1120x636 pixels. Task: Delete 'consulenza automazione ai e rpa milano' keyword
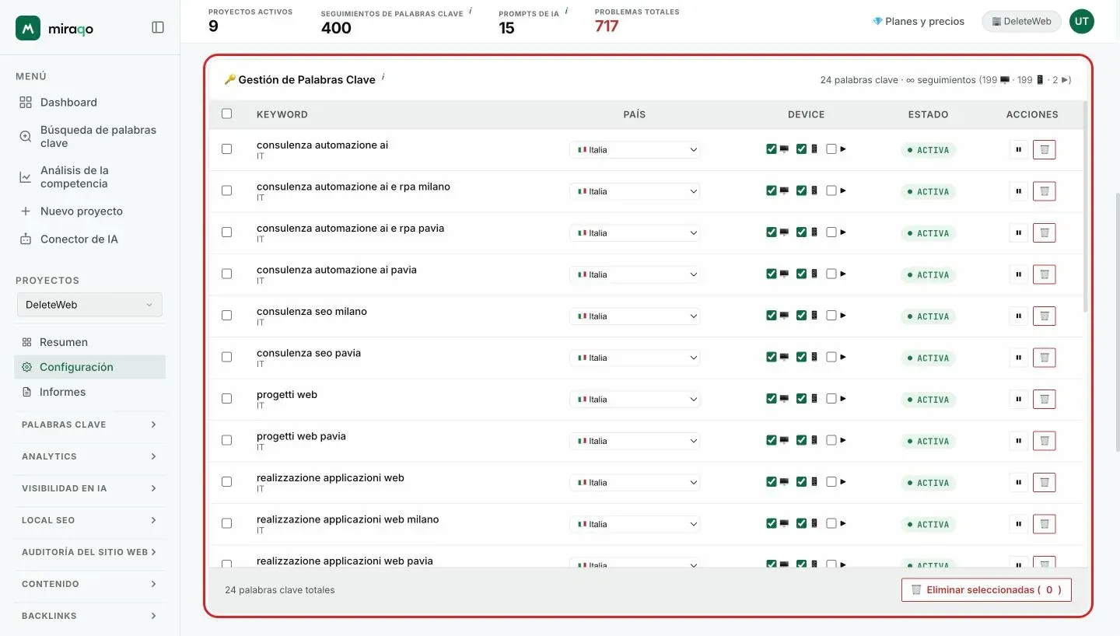1045,191
